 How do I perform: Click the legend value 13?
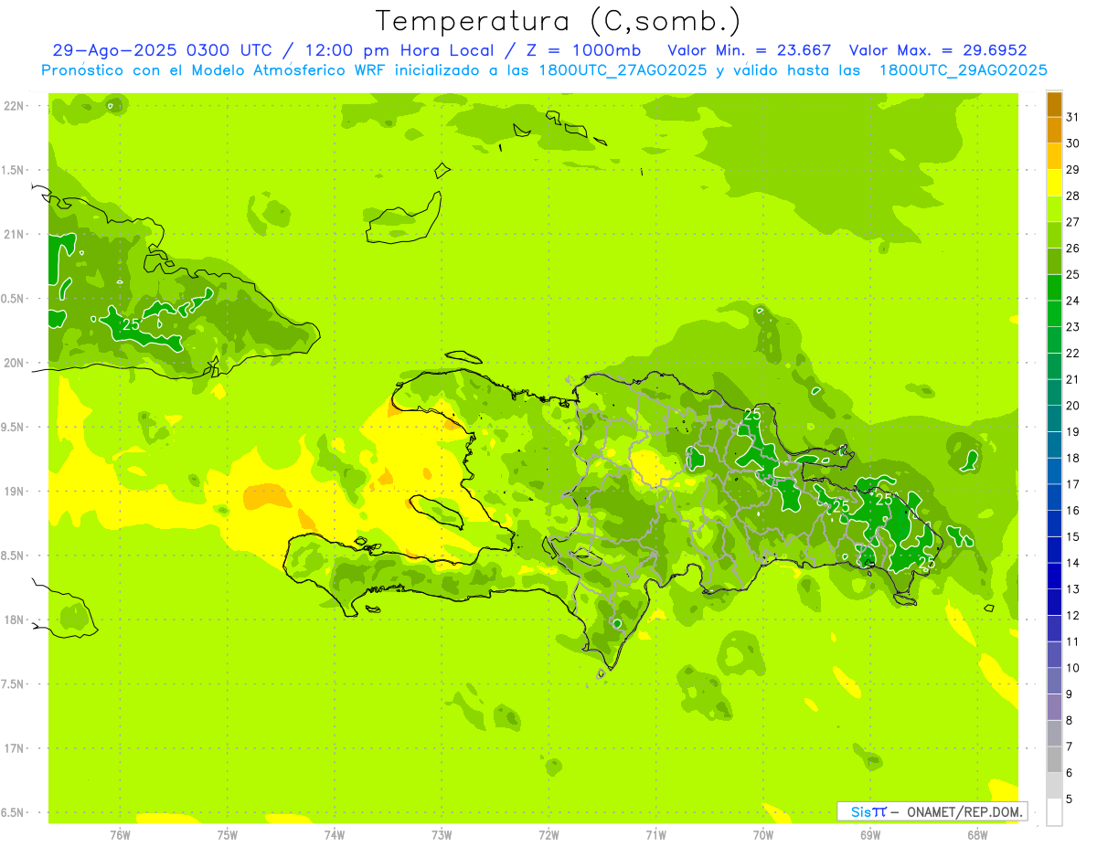(1073, 589)
